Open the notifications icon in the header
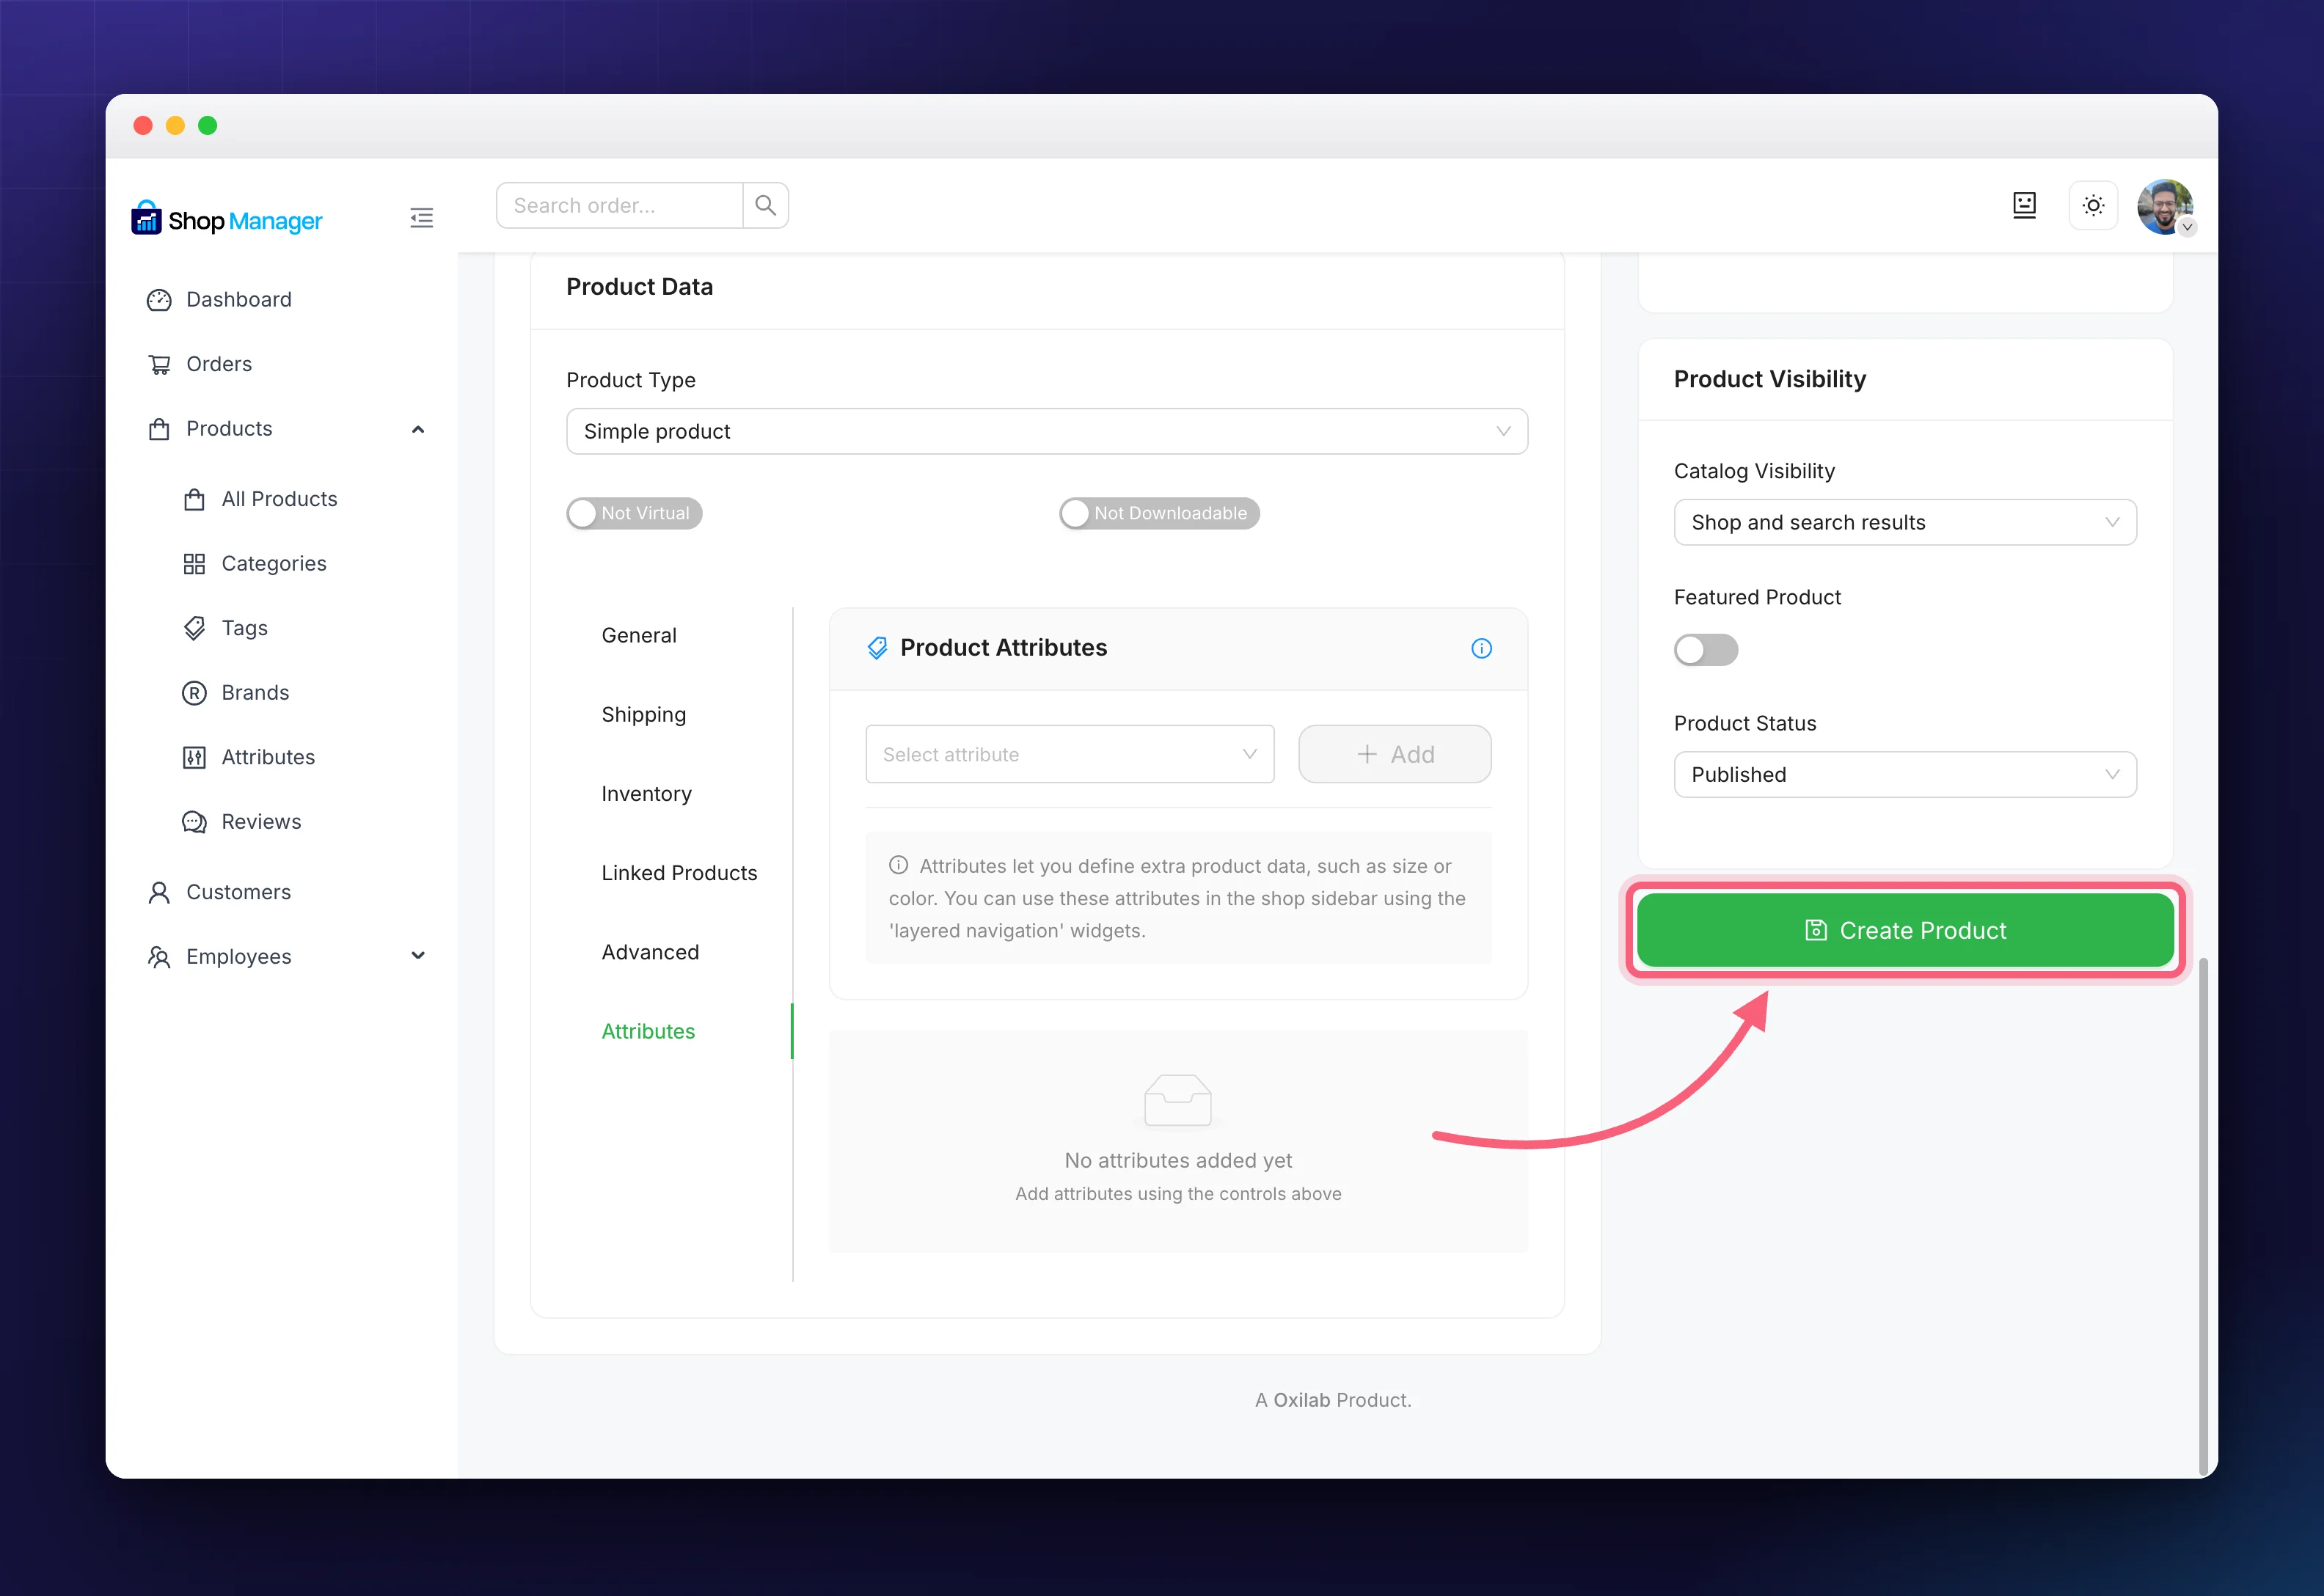The width and height of the screenshot is (2324, 1596). (x=2025, y=206)
